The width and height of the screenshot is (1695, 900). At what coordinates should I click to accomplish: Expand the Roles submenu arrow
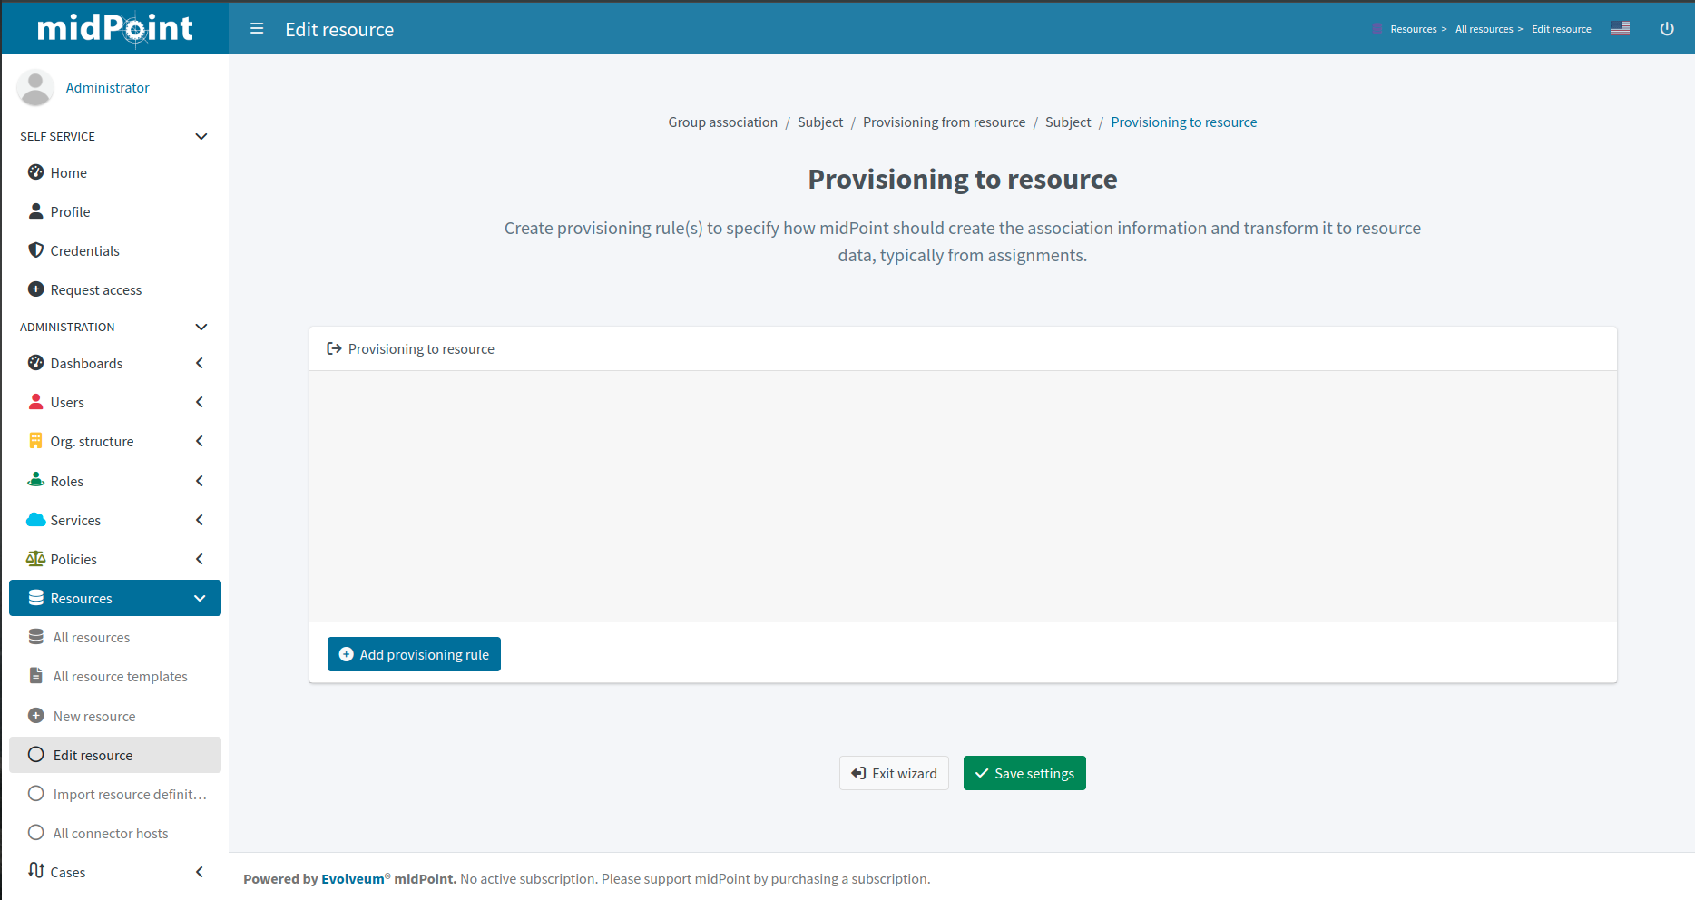click(x=200, y=481)
